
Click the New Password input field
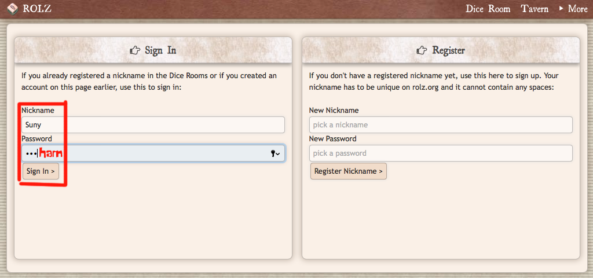[x=441, y=153]
